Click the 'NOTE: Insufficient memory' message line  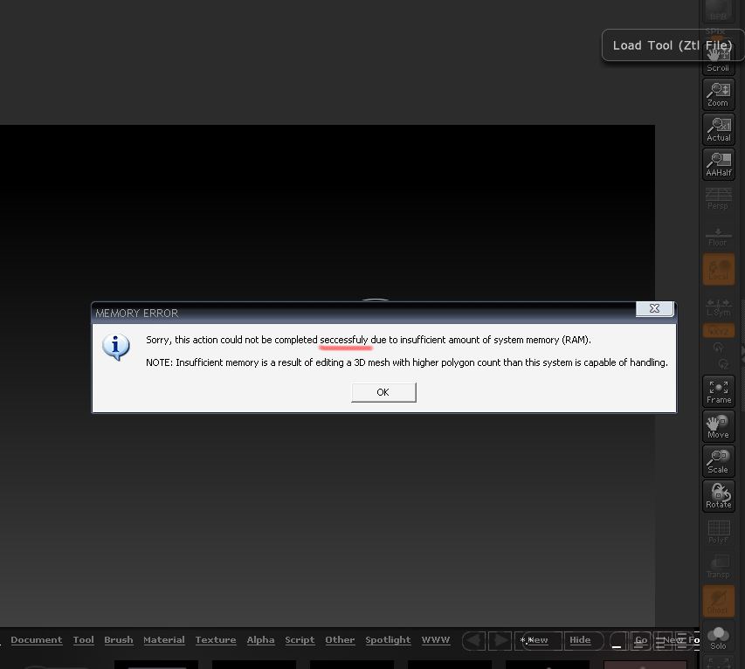tap(407, 362)
